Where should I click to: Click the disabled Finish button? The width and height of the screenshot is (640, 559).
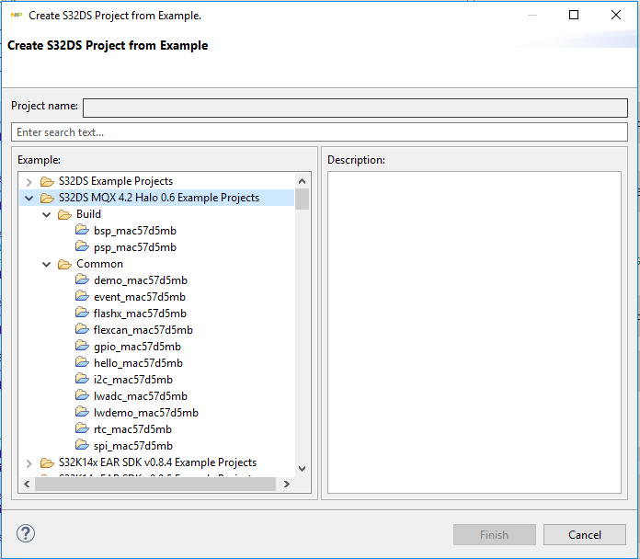tap(495, 535)
